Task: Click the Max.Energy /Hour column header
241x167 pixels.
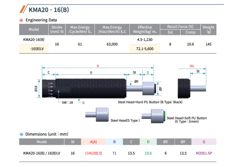Action: (112, 30)
